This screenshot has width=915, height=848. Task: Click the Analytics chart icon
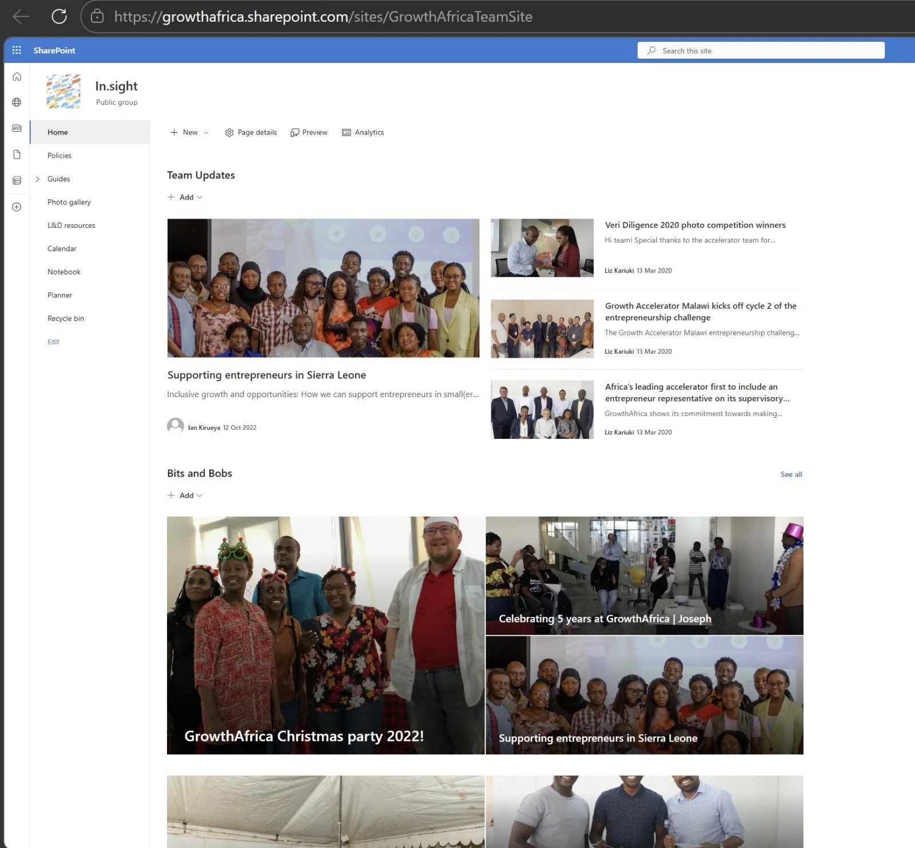click(x=347, y=133)
